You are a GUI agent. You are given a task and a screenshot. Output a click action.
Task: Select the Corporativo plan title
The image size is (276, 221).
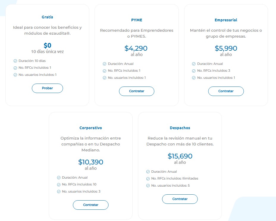91,128
